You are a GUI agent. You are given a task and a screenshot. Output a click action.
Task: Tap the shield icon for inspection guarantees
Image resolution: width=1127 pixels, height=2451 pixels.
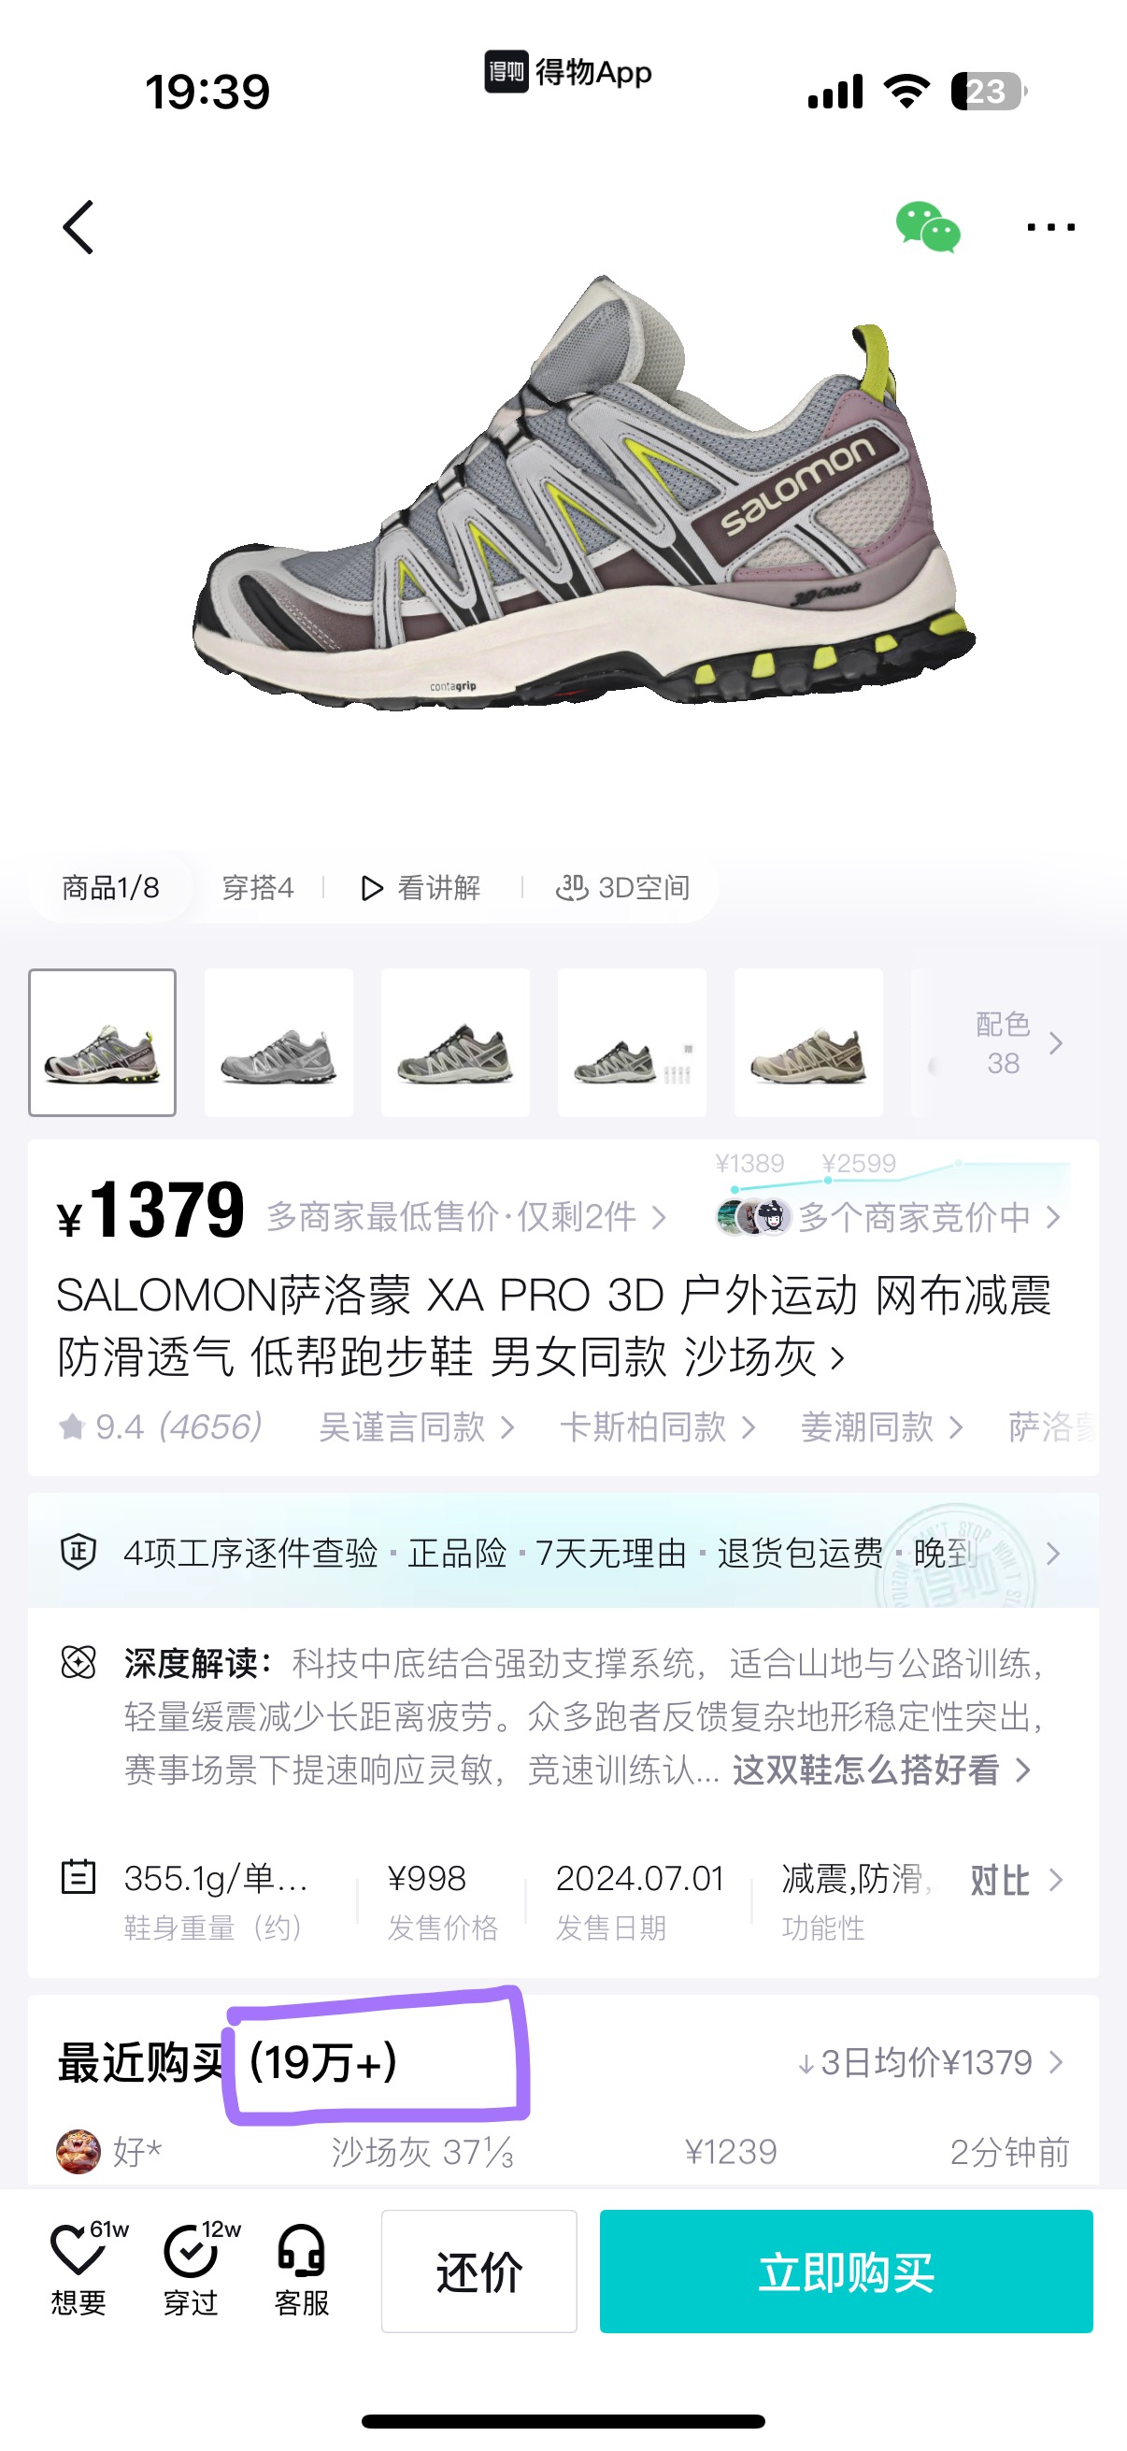[x=78, y=1552]
